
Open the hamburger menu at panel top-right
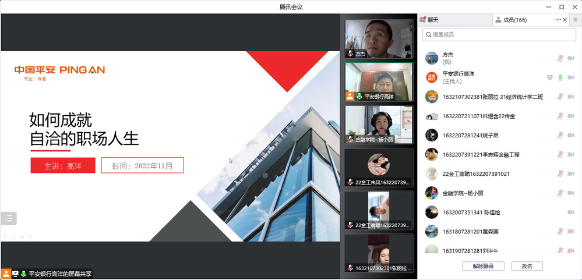click(x=576, y=20)
